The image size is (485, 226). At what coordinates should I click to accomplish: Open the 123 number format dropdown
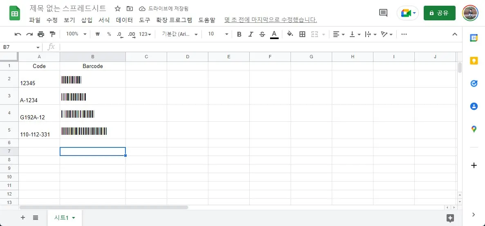[145, 34]
